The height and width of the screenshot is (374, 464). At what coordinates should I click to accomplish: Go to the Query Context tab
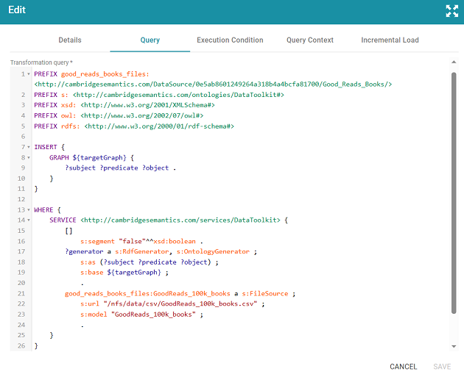tap(310, 40)
